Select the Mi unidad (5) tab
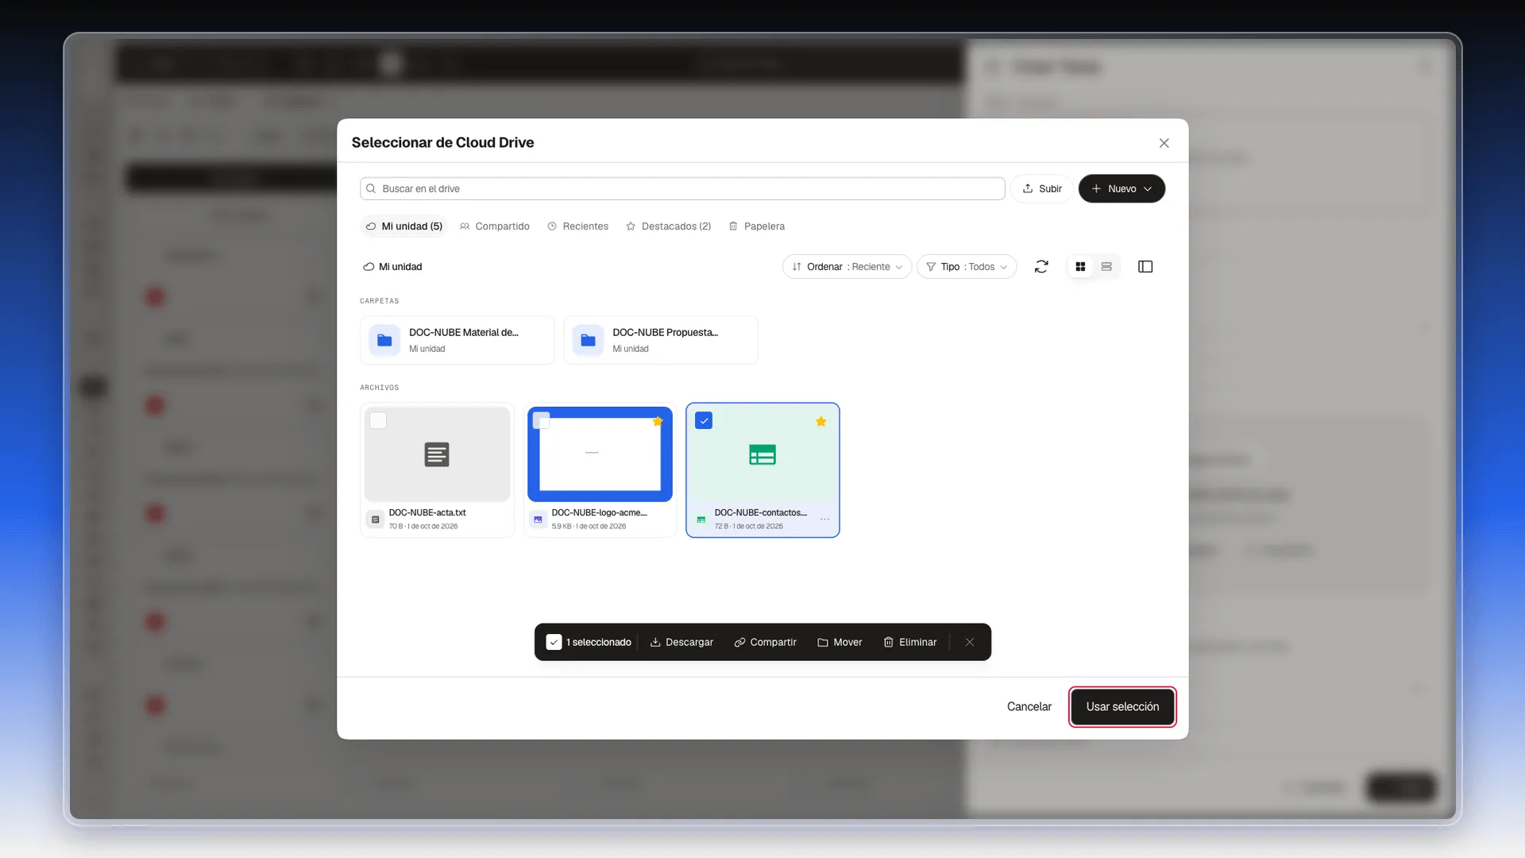This screenshot has width=1525, height=858. (403, 226)
